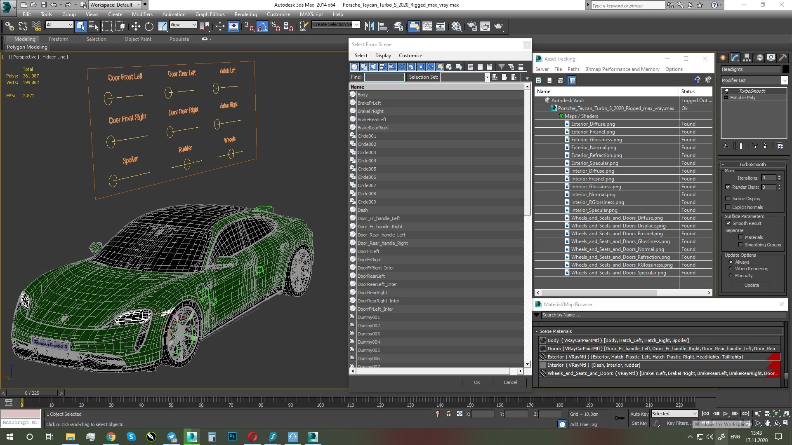The height and width of the screenshot is (445, 792).
Task: Open the Modifiers menu
Action: 142,14
